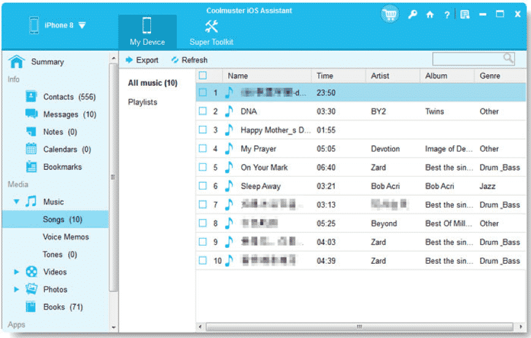Select the My Device tab
Screen dimensions: 531x338
(x=147, y=32)
